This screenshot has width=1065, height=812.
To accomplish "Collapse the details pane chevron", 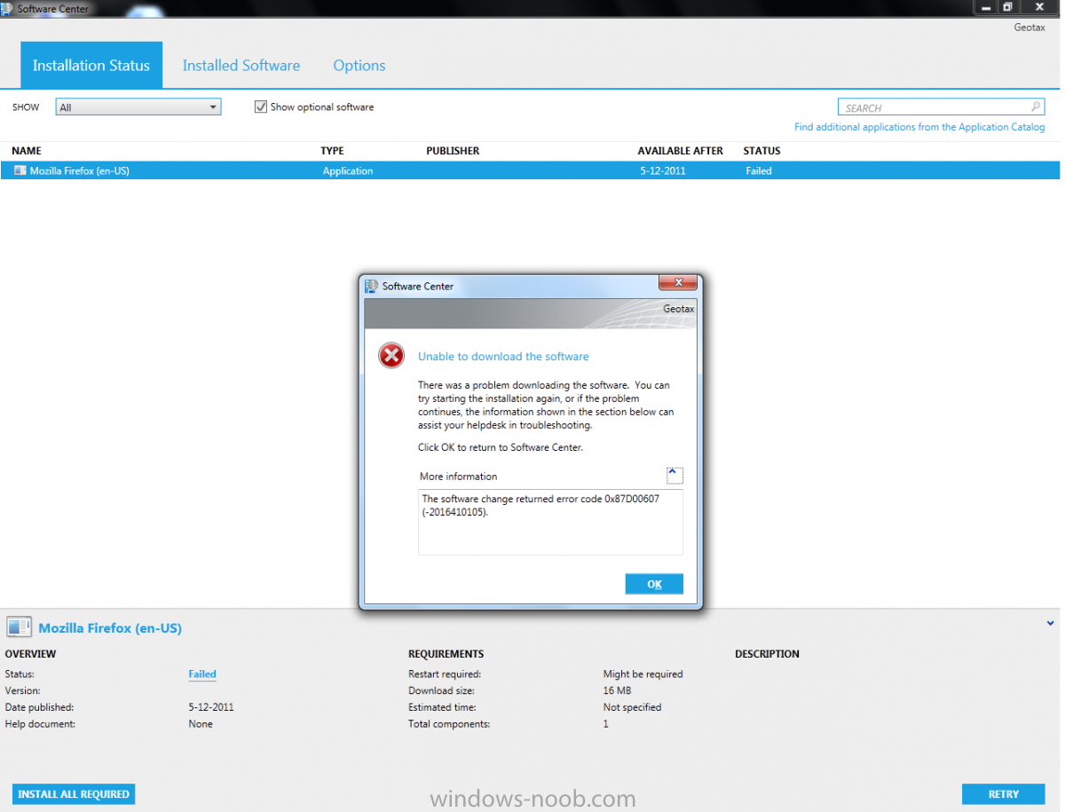I will point(1051,624).
